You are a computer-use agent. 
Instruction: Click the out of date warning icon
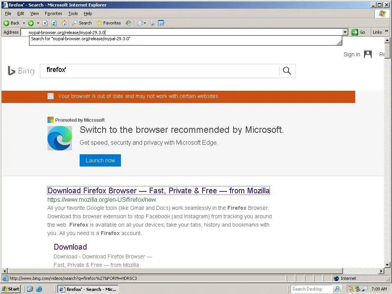pyautogui.click(x=51, y=96)
